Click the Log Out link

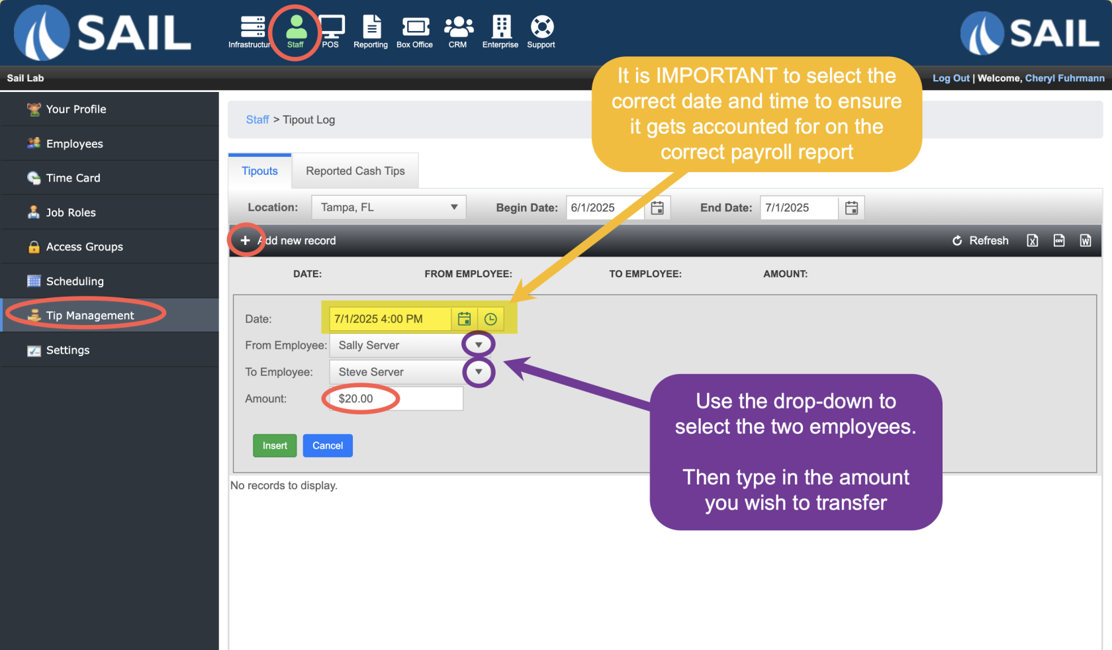pyautogui.click(x=951, y=78)
